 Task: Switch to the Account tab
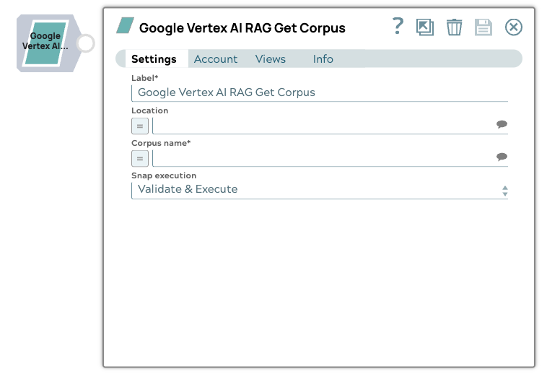click(216, 59)
